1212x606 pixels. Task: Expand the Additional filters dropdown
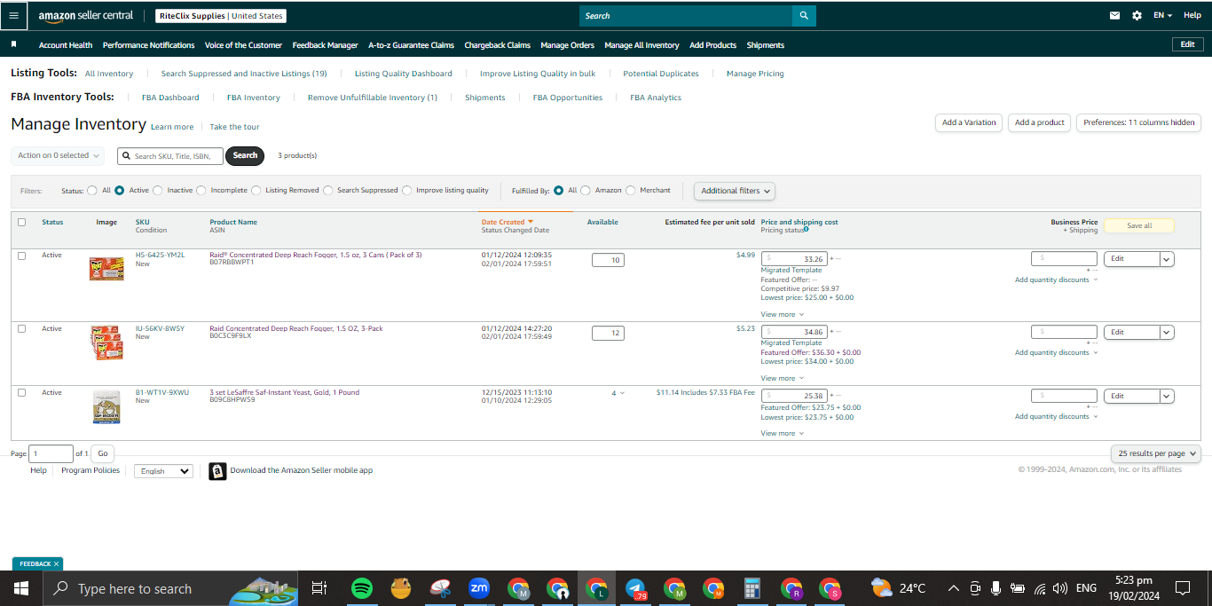tap(735, 191)
